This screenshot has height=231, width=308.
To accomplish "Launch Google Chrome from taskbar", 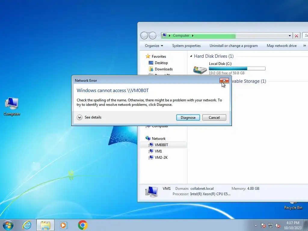I will [x=83, y=225].
